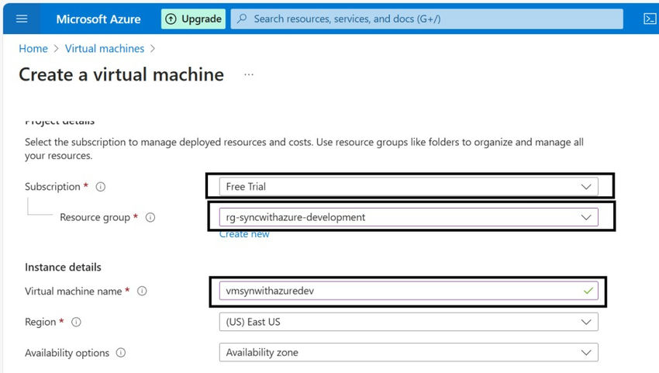Screen dimensions: 659x373
Task: Go to Home breadcrumb
Action: pyautogui.click(x=33, y=48)
